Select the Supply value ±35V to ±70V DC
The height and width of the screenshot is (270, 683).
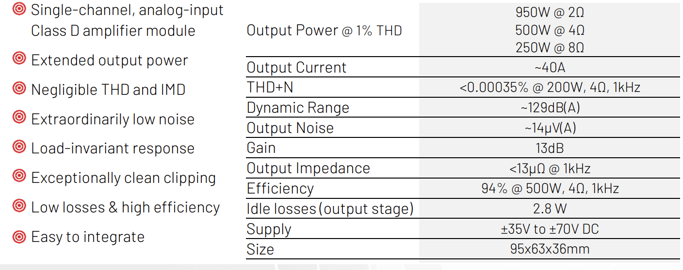tap(550, 228)
